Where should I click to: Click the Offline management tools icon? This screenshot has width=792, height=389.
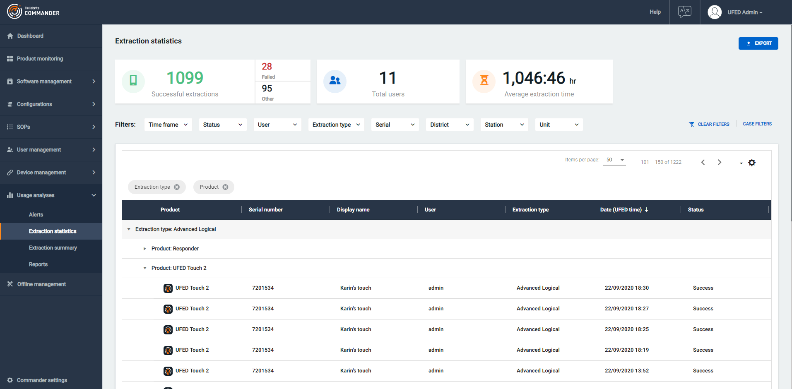tap(10, 284)
